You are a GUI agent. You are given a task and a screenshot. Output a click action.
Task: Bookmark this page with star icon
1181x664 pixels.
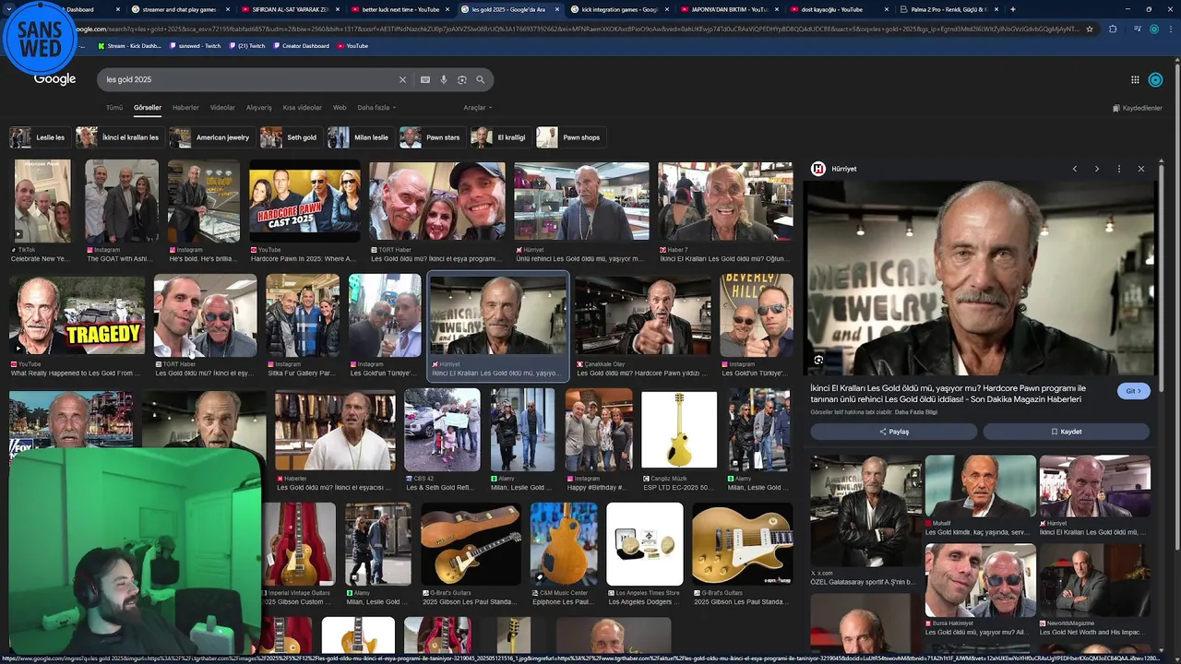[x=1090, y=29]
